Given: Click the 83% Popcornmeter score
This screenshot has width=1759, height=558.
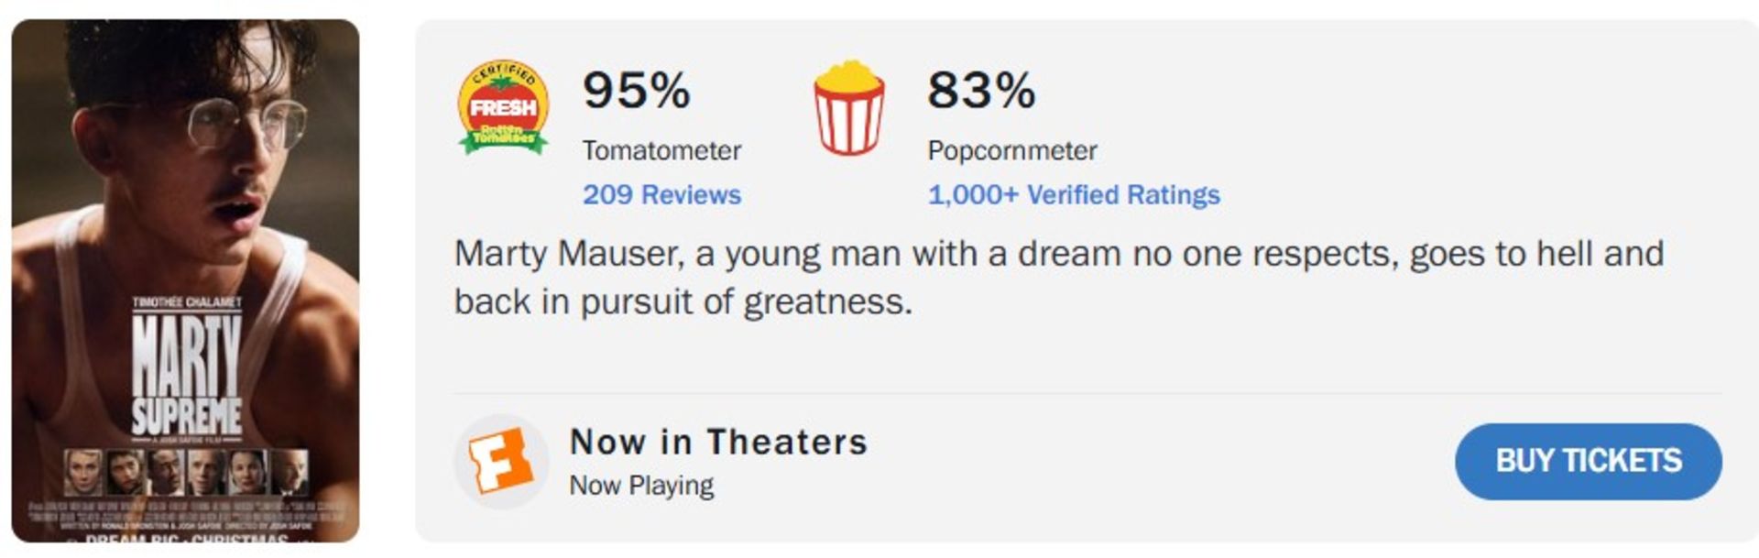Looking at the screenshot, I should (980, 91).
